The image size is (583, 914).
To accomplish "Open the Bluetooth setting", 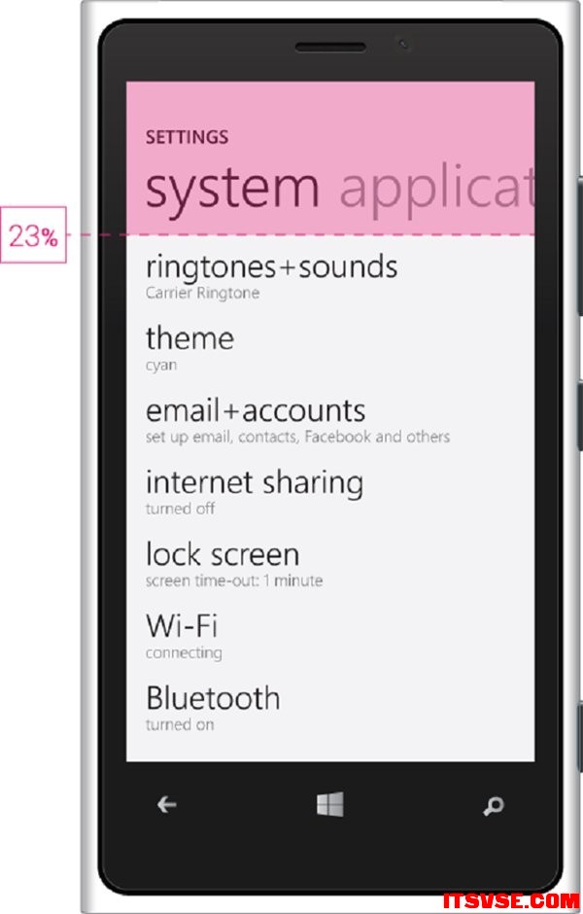I will click(213, 698).
